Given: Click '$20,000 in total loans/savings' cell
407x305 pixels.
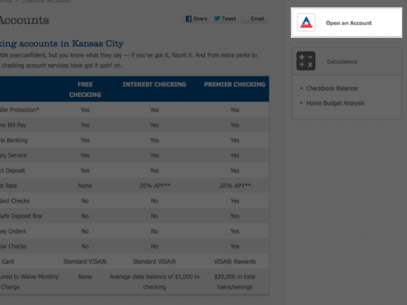Looking at the screenshot, I should click(235, 281).
